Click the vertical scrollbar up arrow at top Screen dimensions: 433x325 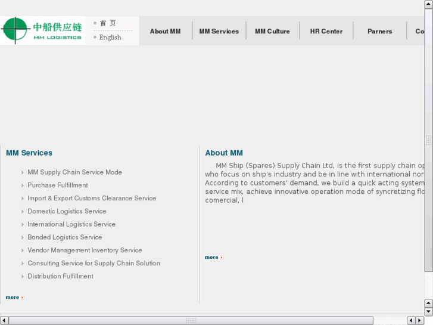click(428, 4)
